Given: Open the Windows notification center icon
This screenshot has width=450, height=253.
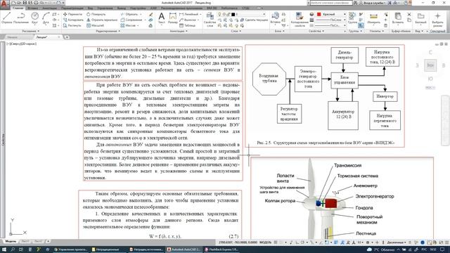Looking at the screenshot, I should [x=442, y=249].
